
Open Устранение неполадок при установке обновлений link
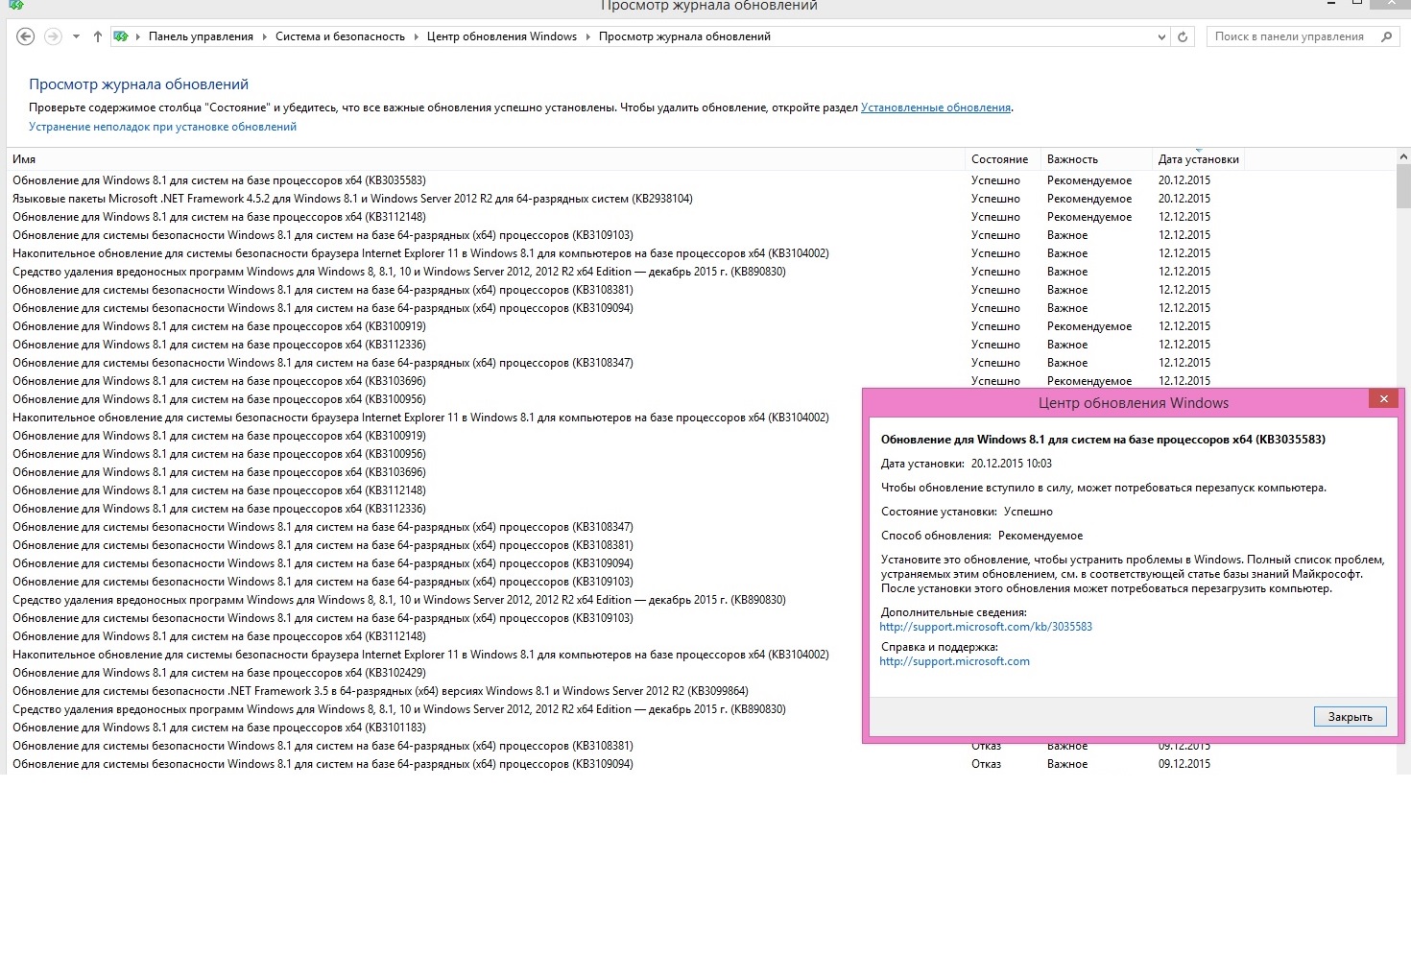[162, 127]
